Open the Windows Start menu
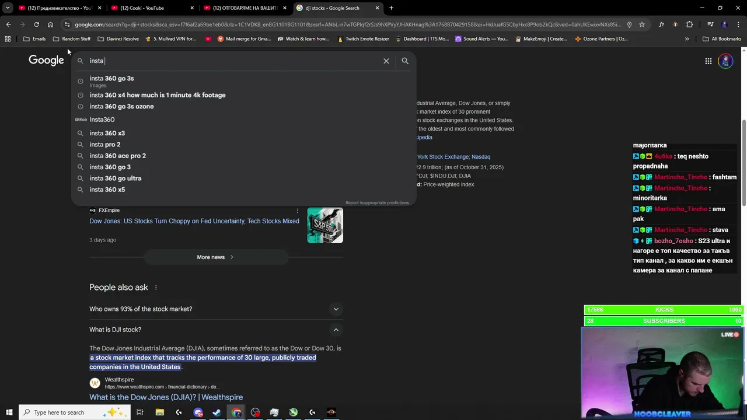 (9, 412)
